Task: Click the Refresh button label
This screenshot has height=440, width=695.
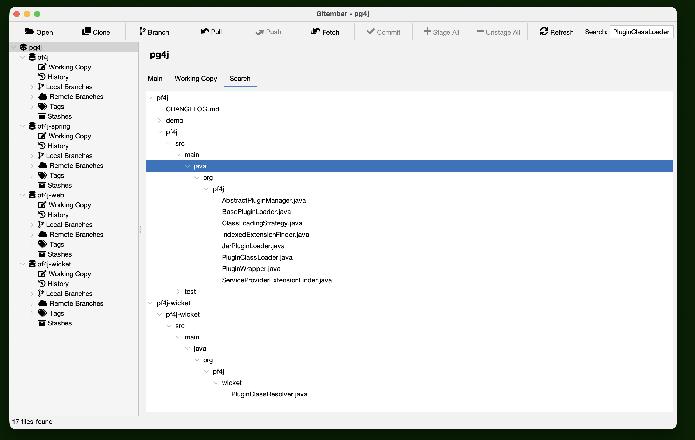Action: tap(562, 32)
